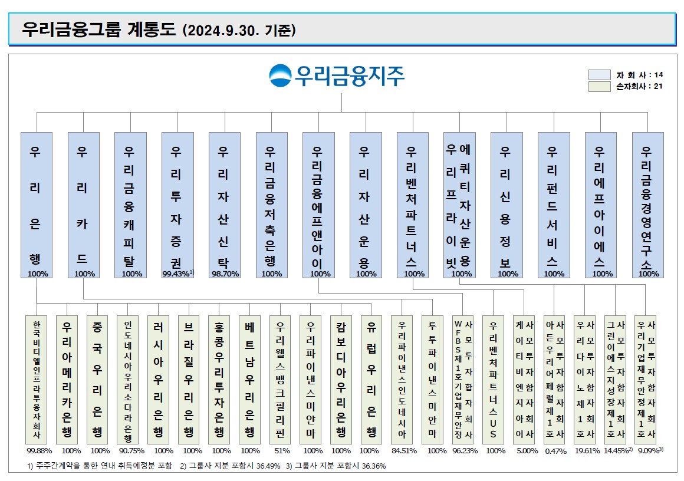Click the 우리파이낸스인도네시아 box
This screenshot has height=481, width=684.
tap(402, 380)
